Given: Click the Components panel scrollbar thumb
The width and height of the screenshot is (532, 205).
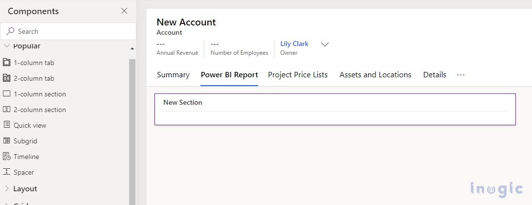Looking at the screenshot, I should click(132, 132).
